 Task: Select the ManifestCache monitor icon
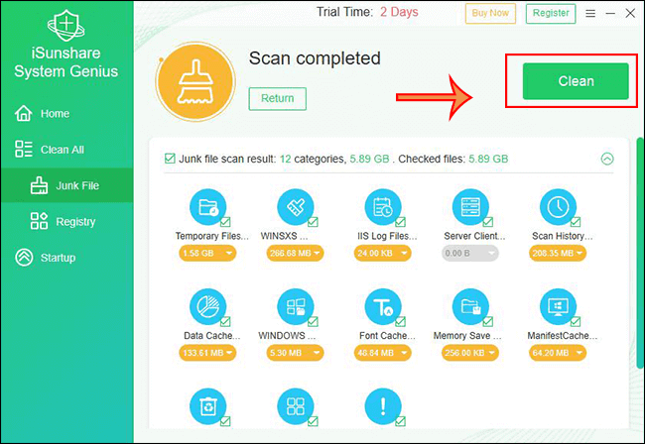point(558,306)
